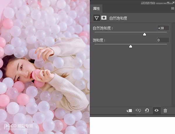This screenshot has width=175, height=134.
Task: Open the 属性 panel tab
Action: tap(97, 8)
